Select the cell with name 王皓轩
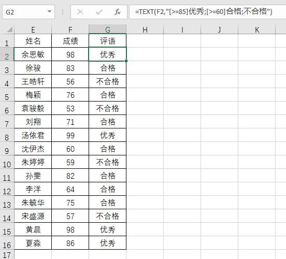 coord(33,81)
